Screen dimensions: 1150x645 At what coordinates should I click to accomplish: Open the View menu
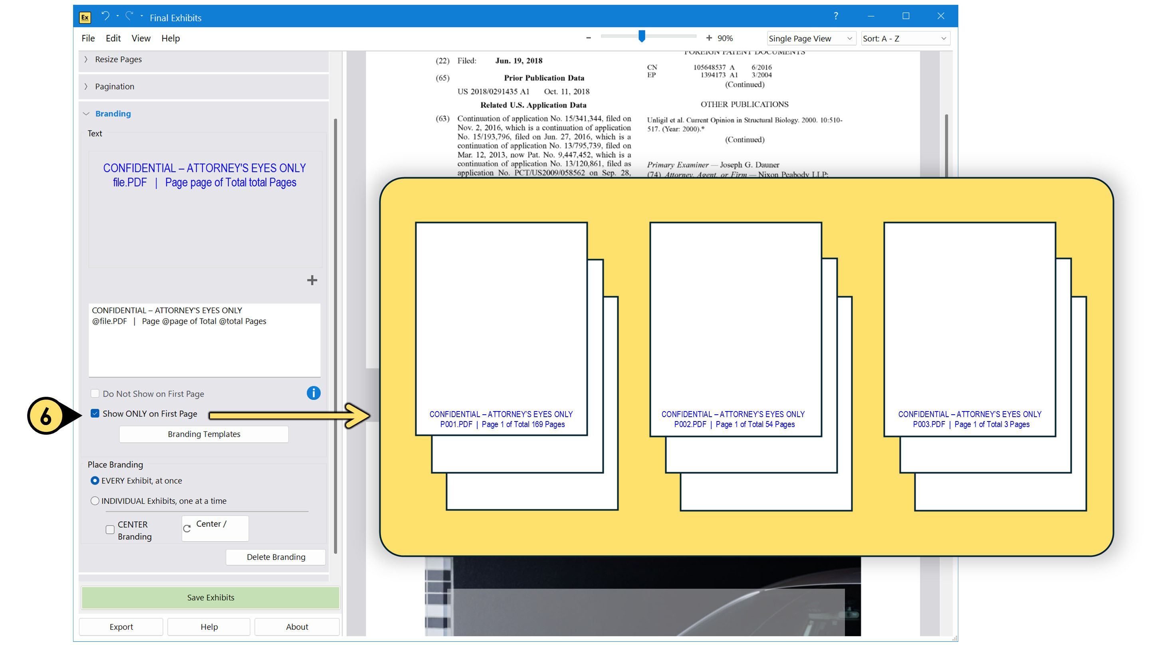(141, 38)
